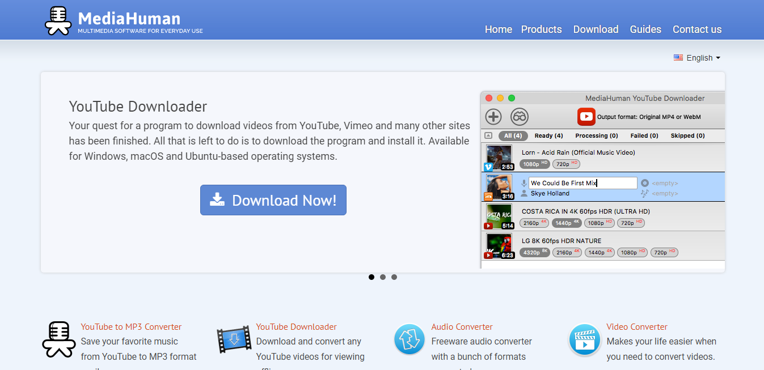Image resolution: width=764 pixels, height=370 pixels.
Task: Open the Audio Converter link
Action: 462,327
